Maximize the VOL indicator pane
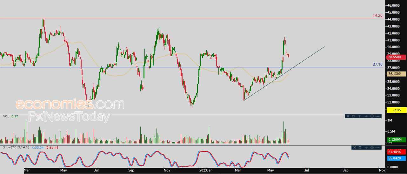Viewport: 407px width, 174px height. [x=353, y=116]
